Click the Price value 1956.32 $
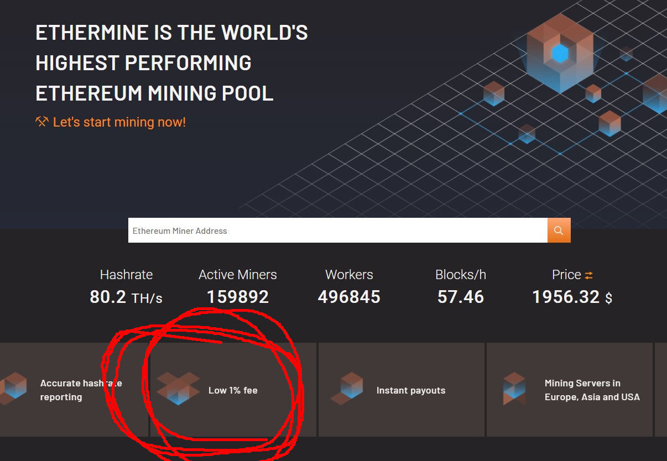This screenshot has width=667, height=461. 572,297
